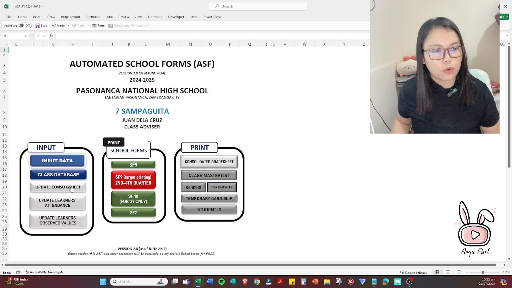Click the RANKING button

(x=193, y=187)
